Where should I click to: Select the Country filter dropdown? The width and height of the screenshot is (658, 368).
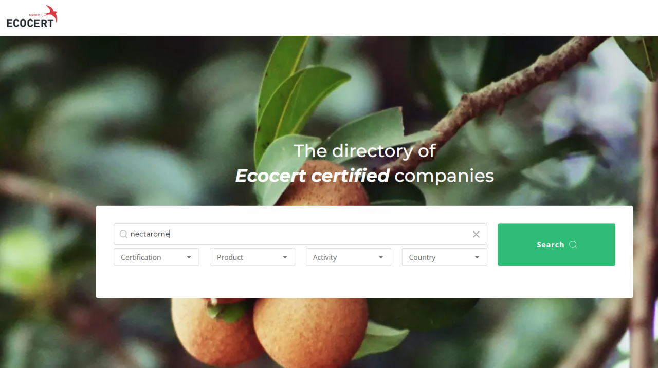(x=445, y=257)
